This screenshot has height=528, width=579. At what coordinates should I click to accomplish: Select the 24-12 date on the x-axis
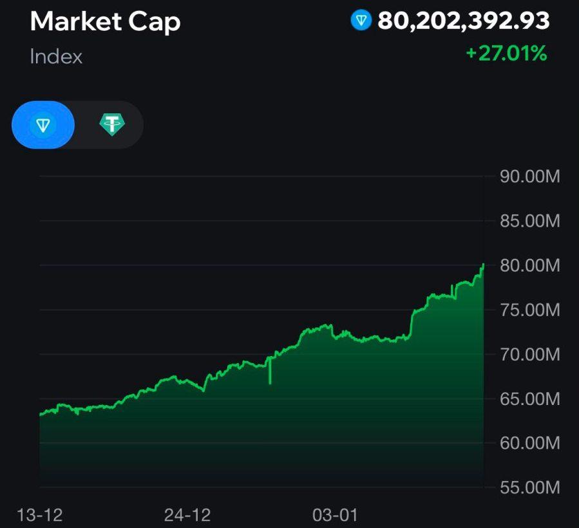(x=187, y=515)
